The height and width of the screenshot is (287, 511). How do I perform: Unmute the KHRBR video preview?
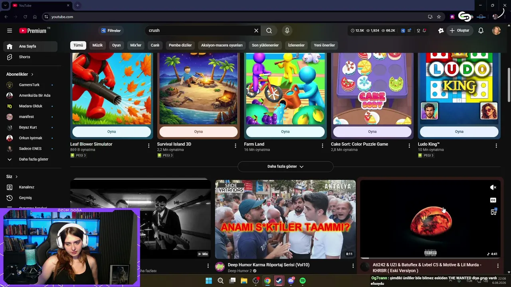click(x=493, y=187)
